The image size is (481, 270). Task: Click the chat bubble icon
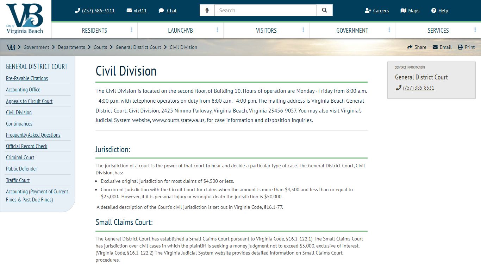[161, 11]
